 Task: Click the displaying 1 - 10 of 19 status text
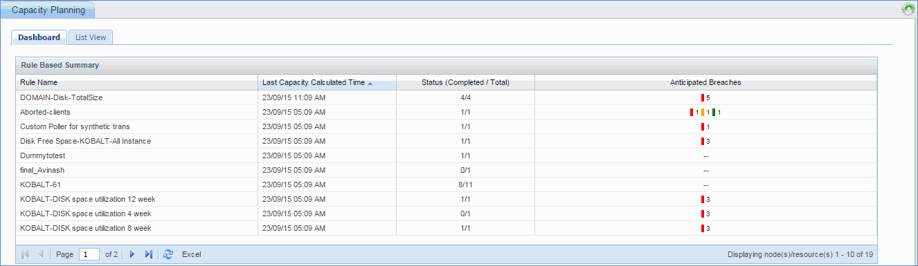pos(800,255)
